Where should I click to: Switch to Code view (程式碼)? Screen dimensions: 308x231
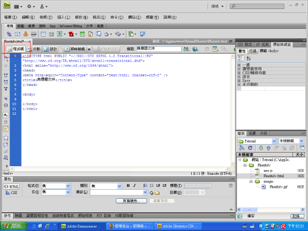tap(15, 49)
